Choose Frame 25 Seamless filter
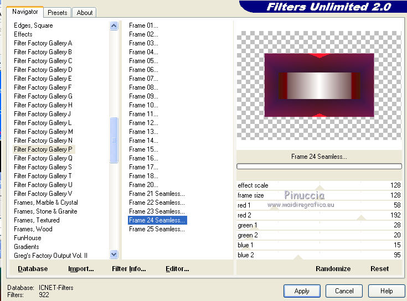This screenshot has height=301, width=407. 157,229
